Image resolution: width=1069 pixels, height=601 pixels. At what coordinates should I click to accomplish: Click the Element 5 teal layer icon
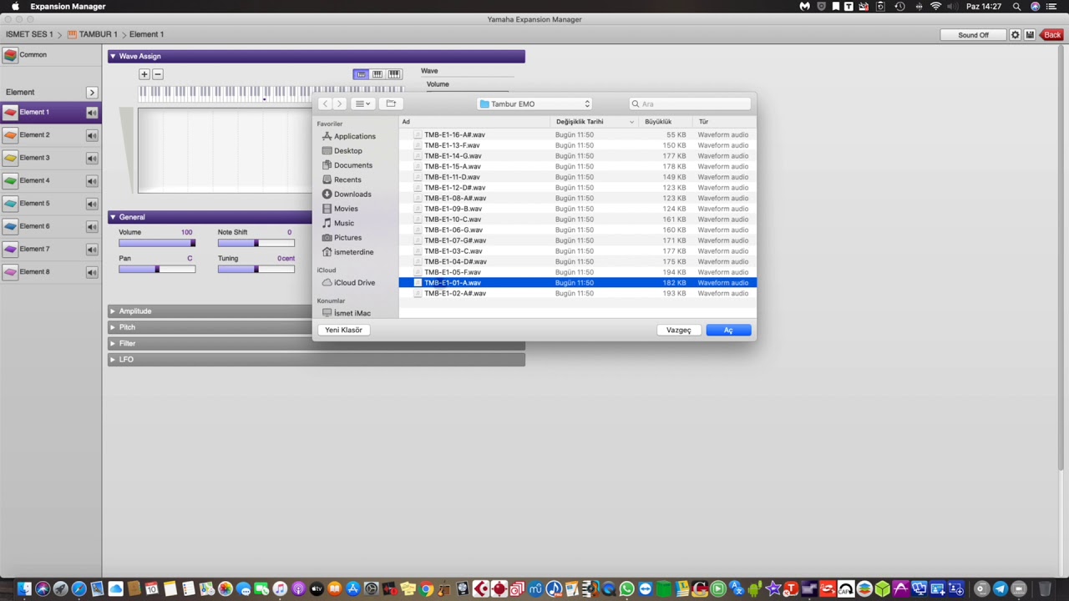10,203
